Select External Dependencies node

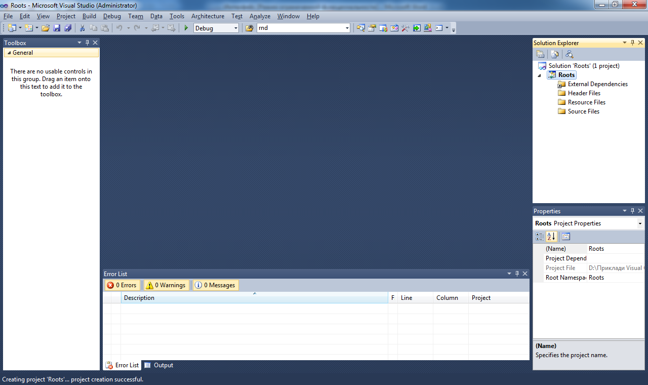pyautogui.click(x=597, y=84)
